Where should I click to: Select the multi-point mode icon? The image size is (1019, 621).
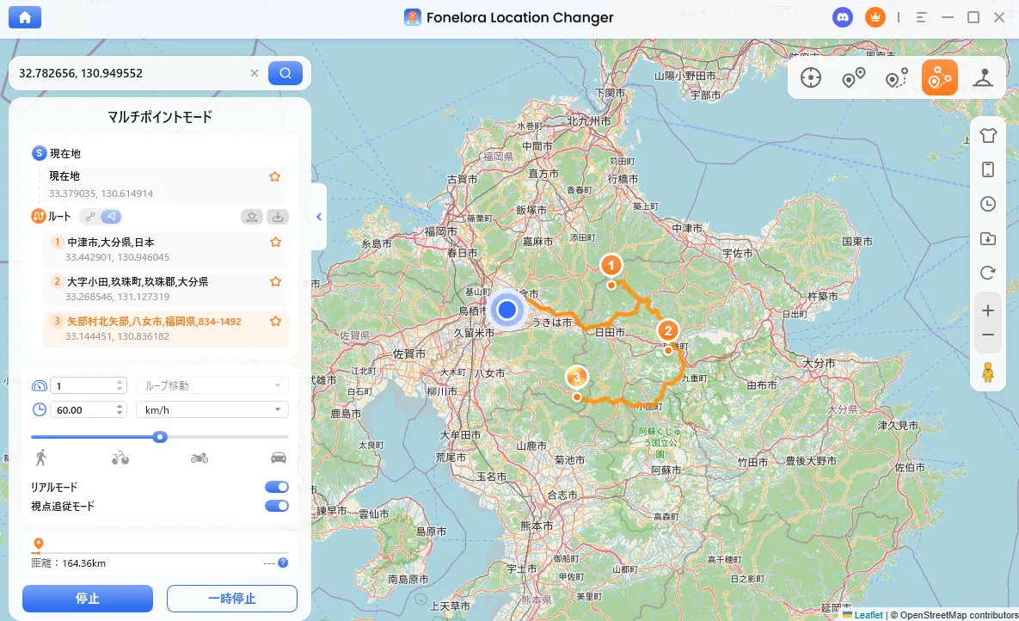pyautogui.click(x=939, y=77)
